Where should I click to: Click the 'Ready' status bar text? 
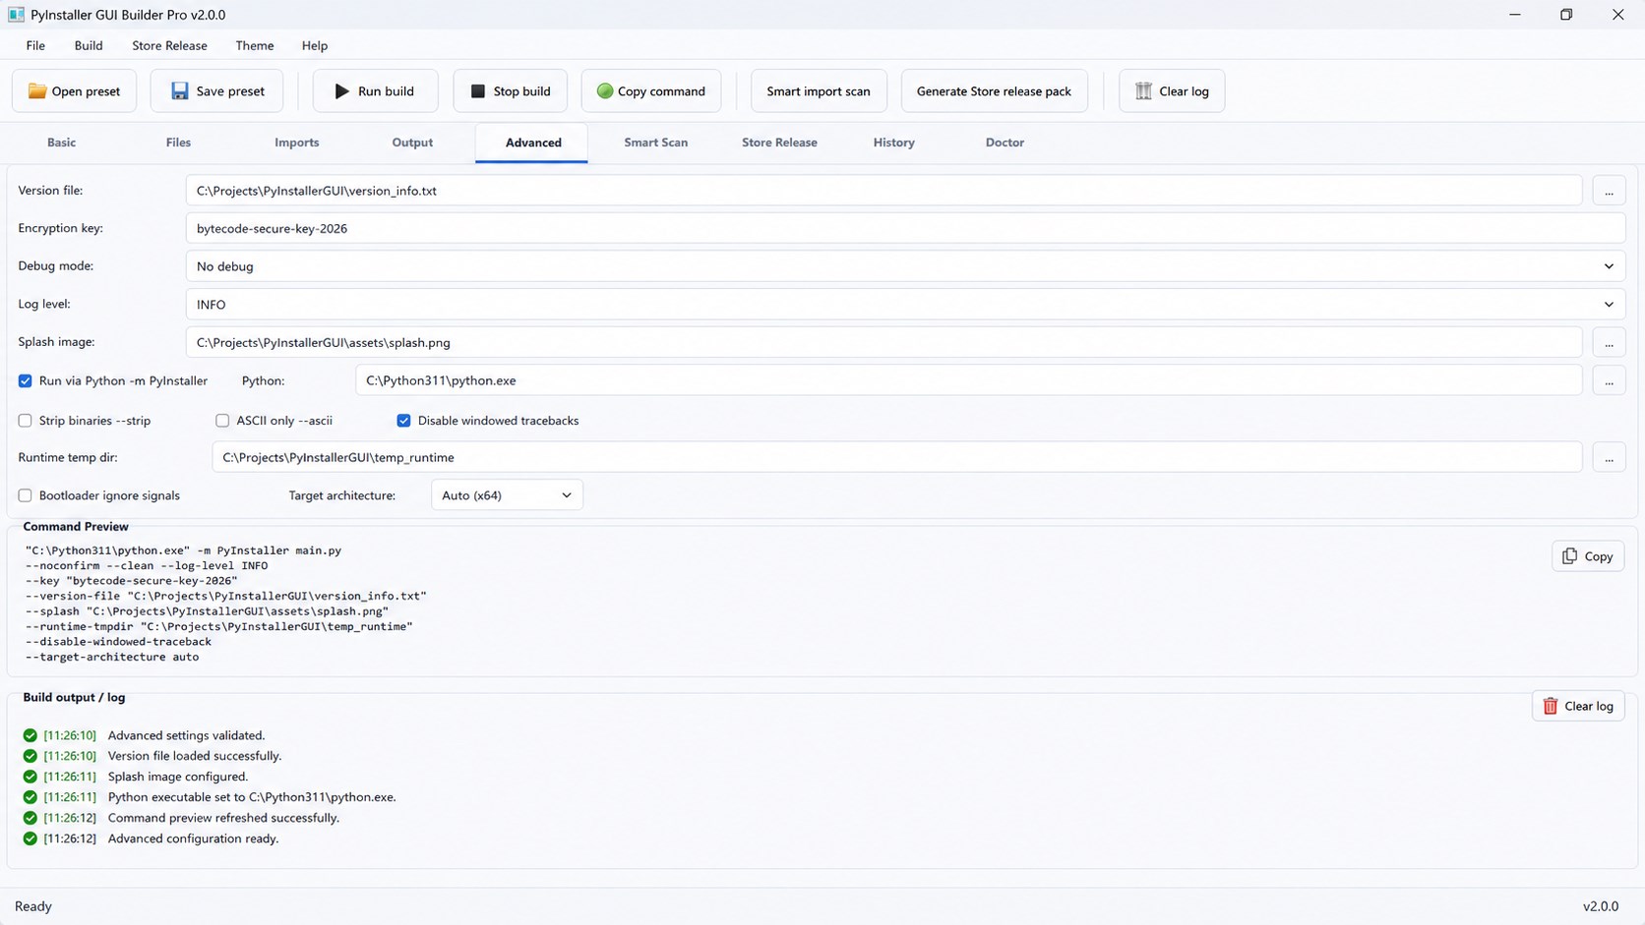[33, 906]
